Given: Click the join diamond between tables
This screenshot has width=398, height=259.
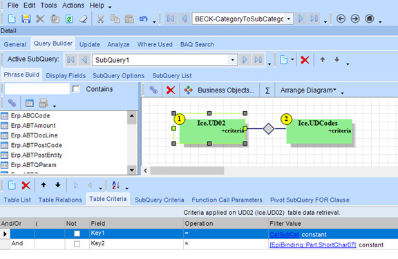Looking at the screenshot, I should pyautogui.click(x=269, y=128).
